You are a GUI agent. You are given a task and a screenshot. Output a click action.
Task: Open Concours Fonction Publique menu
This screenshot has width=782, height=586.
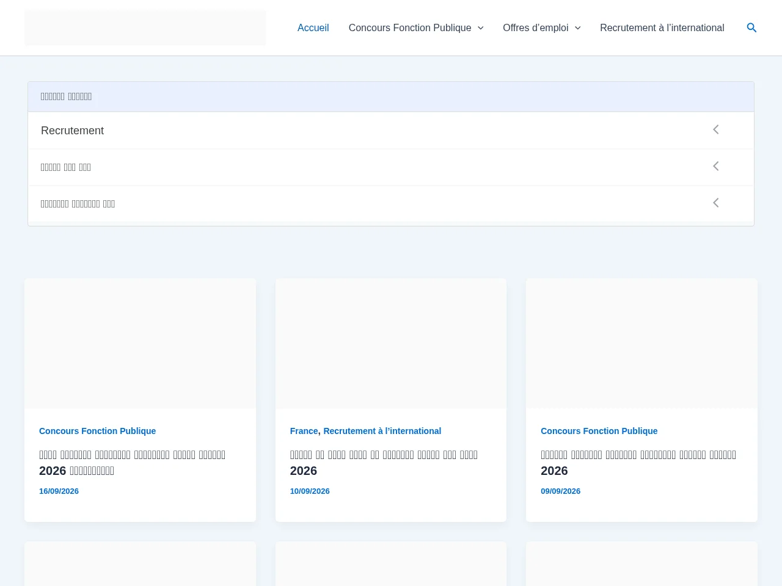(x=410, y=27)
